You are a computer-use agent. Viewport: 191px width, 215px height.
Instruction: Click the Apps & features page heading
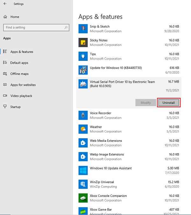tap(100, 17)
